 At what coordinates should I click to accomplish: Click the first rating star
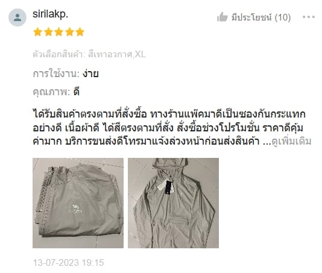38,32
